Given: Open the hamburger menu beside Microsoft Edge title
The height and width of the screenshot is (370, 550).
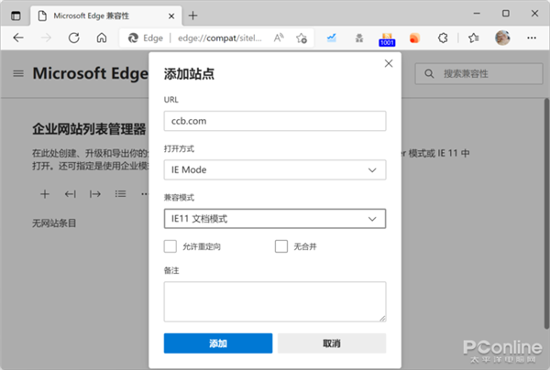Looking at the screenshot, I should pos(18,73).
